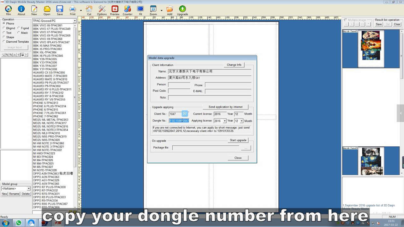Select Quick Save04 result thumbnail
This screenshot has height=227, width=404.
pos(371,161)
